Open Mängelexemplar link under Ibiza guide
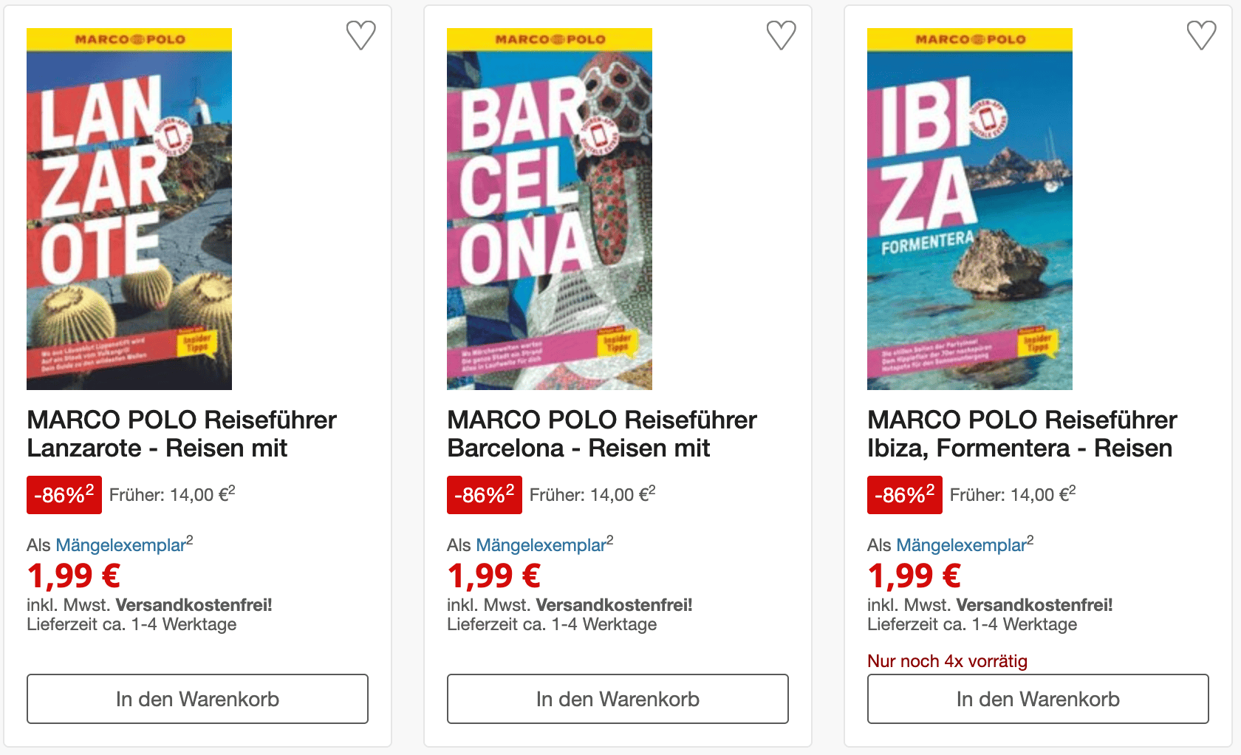The height and width of the screenshot is (755, 1241). (x=962, y=545)
